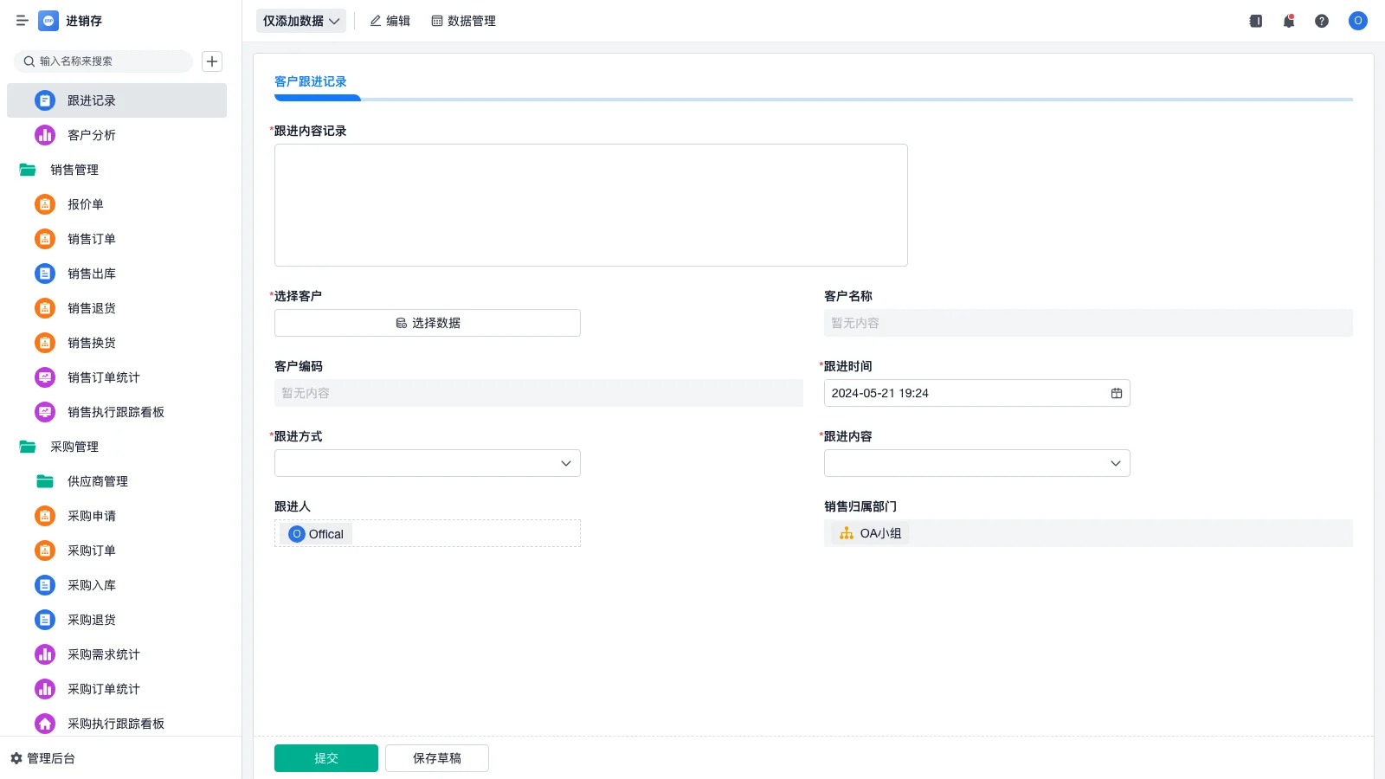
Task: Click the Offical member tag in 跟进人
Action: (x=318, y=534)
